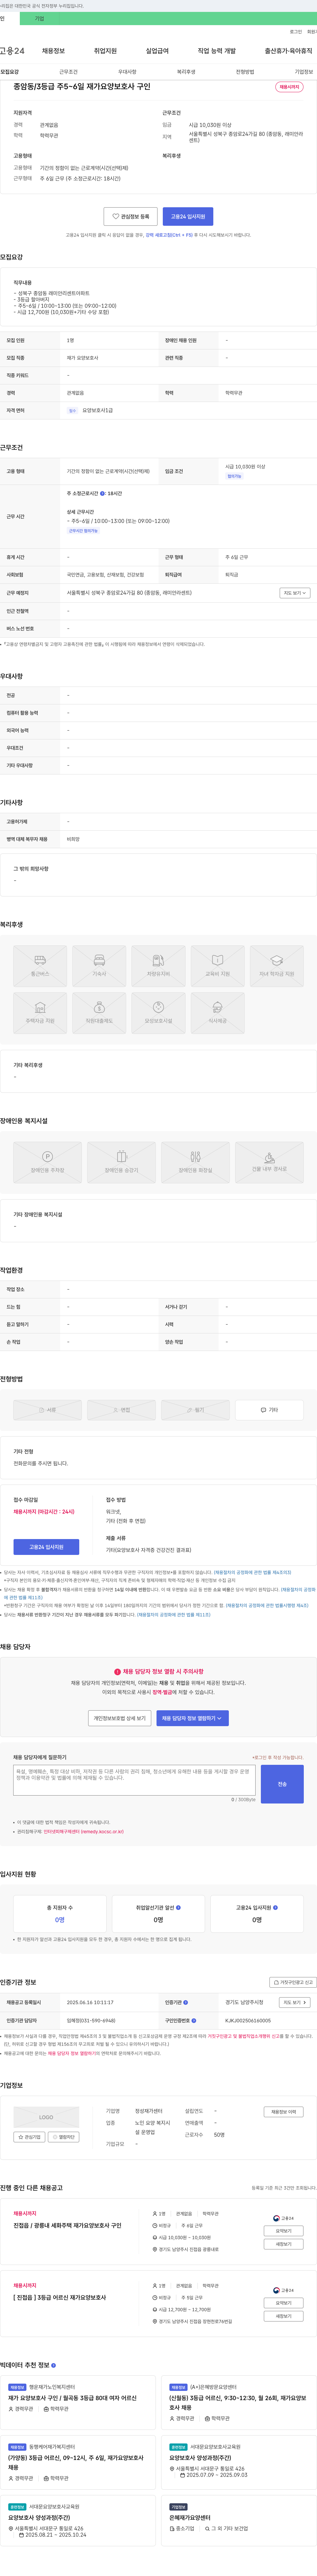Expand 지도 보기 for 근무 예정지

point(295,593)
